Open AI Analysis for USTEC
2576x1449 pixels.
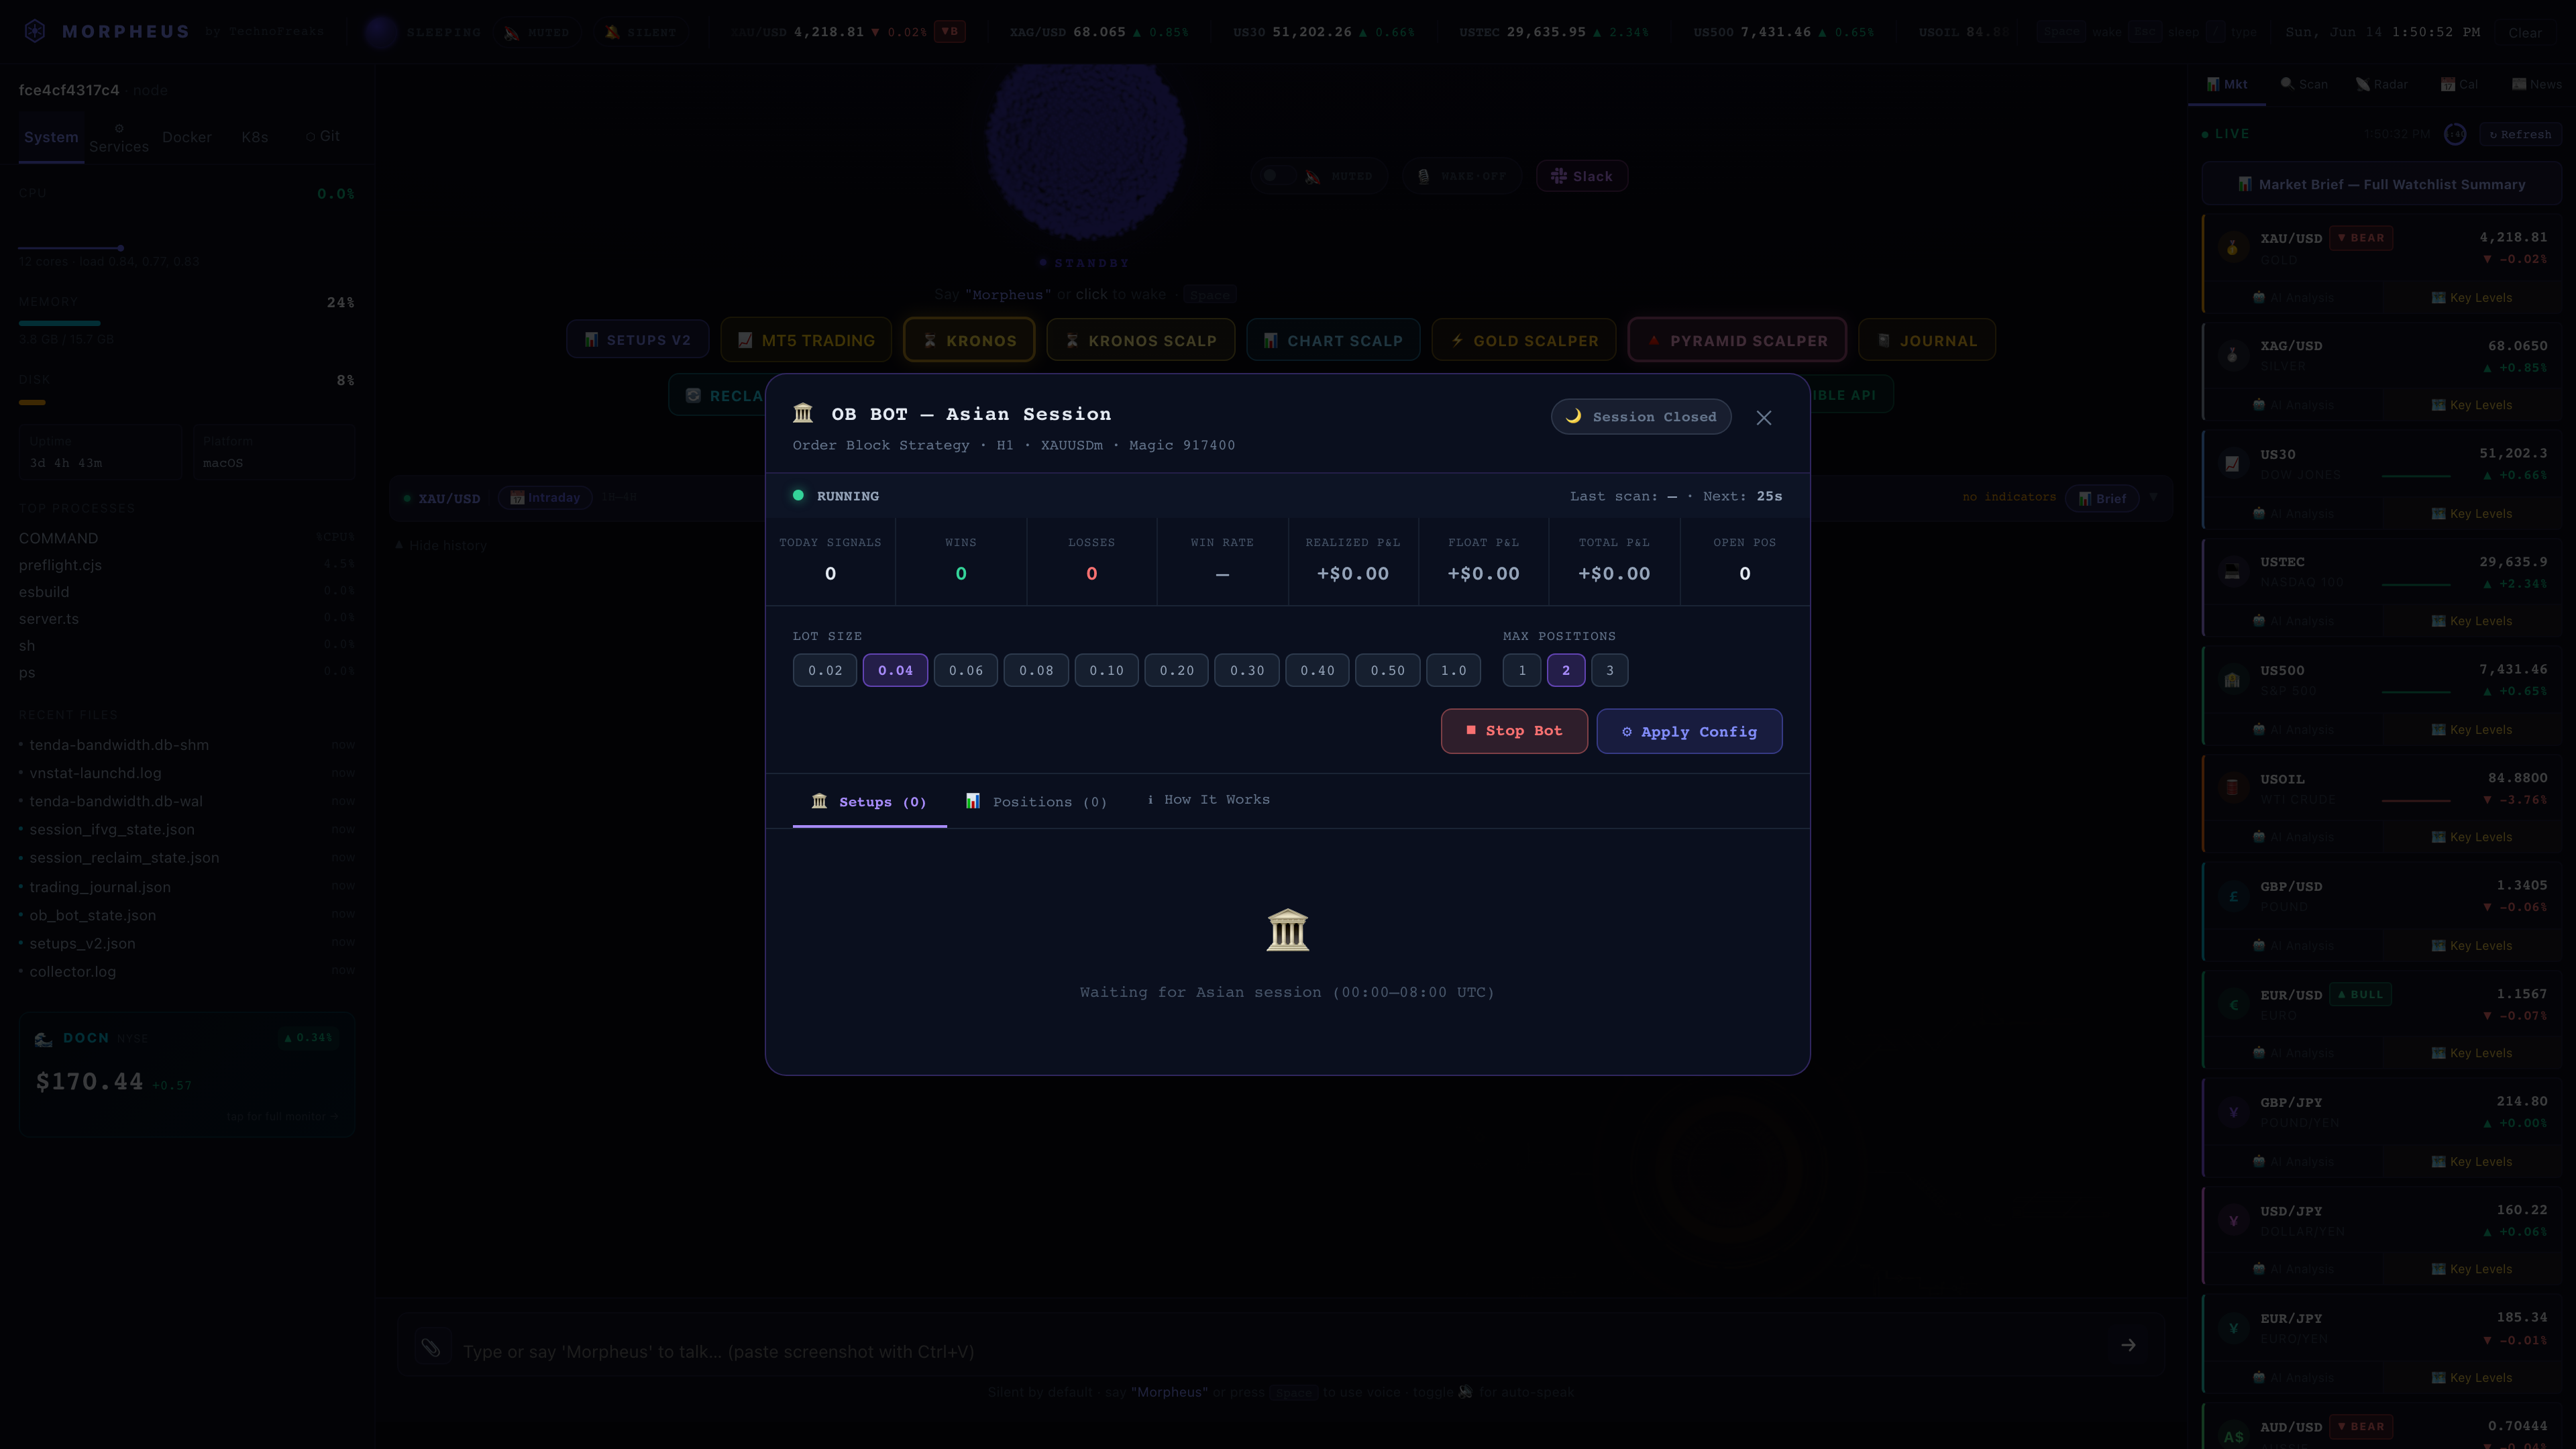point(2293,621)
